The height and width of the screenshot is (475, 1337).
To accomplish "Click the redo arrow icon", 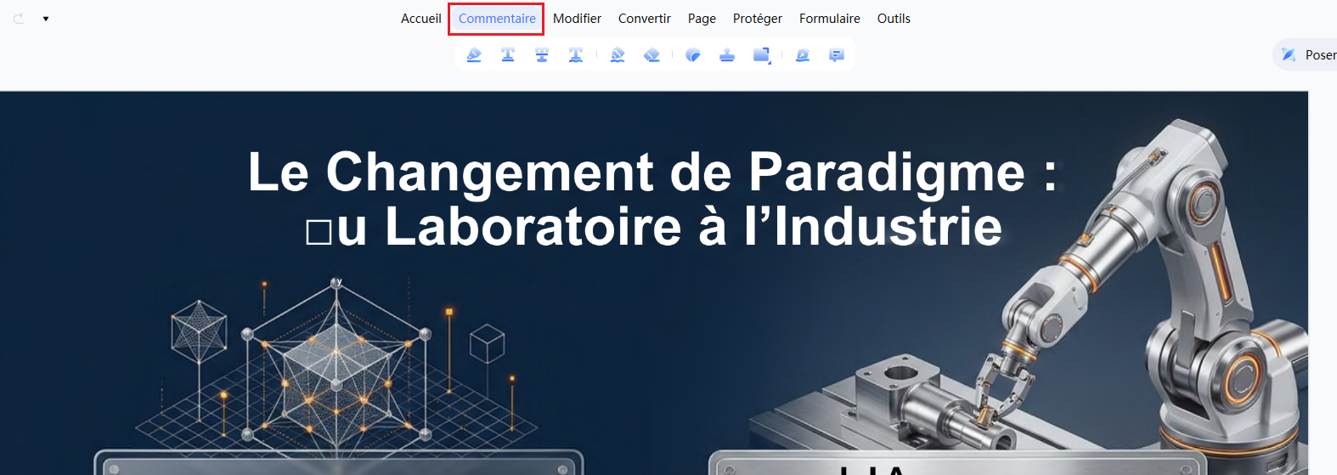I will [19, 18].
